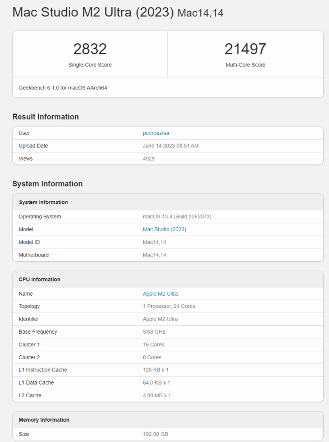The image size is (329, 442).
Task: Click the single-core score 2832
Action: (x=90, y=49)
